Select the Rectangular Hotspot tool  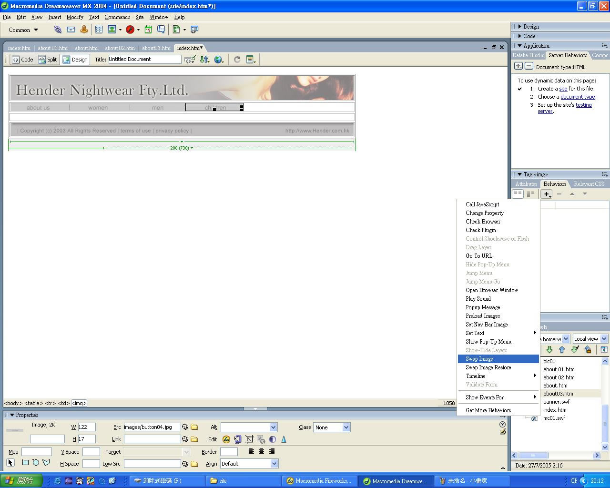[x=25, y=463]
